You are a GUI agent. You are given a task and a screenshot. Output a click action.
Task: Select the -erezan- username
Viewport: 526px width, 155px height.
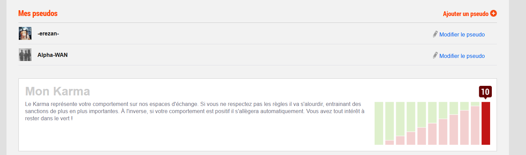pos(48,33)
